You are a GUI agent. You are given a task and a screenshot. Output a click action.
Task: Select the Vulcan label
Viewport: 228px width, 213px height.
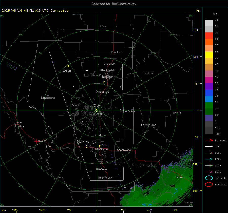[129, 188]
